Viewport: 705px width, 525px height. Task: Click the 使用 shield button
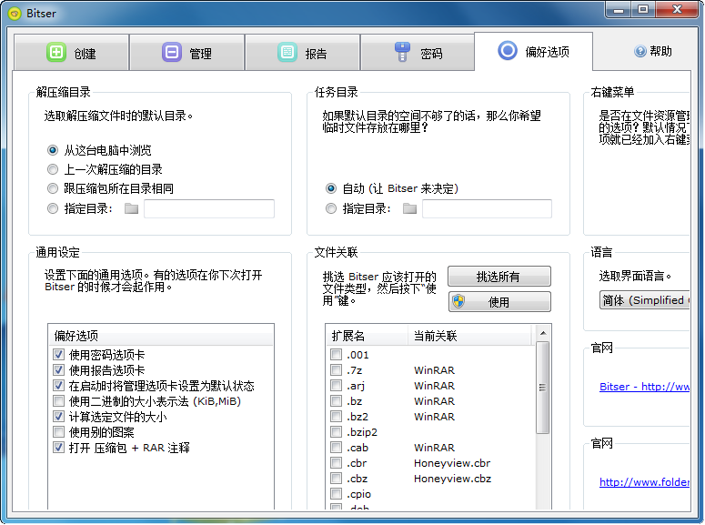click(498, 302)
